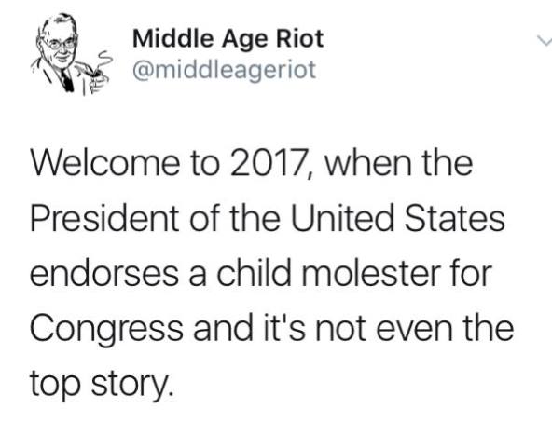Click the pipe smoke in avatar drawing
This screenshot has width=552, height=422.
103,61
